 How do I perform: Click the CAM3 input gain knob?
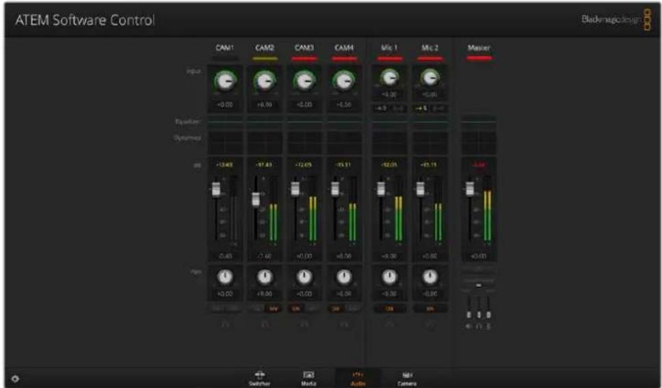click(304, 81)
